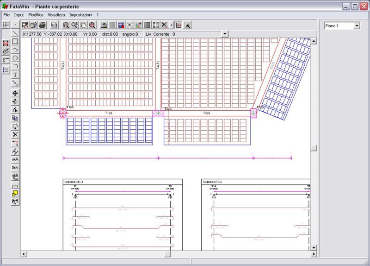
Task: Click the horizontal scrollbar right arrow
Action: pos(314,254)
